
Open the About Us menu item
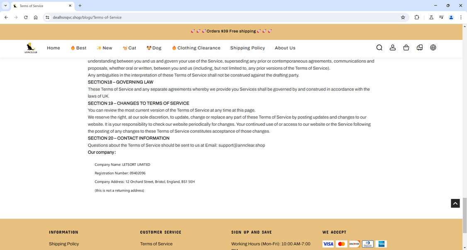tap(285, 48)
